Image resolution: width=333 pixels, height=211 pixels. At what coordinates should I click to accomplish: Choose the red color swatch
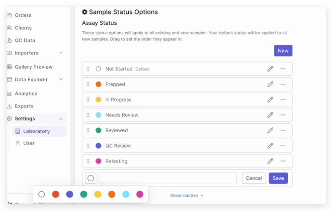[x=56, y=194]
